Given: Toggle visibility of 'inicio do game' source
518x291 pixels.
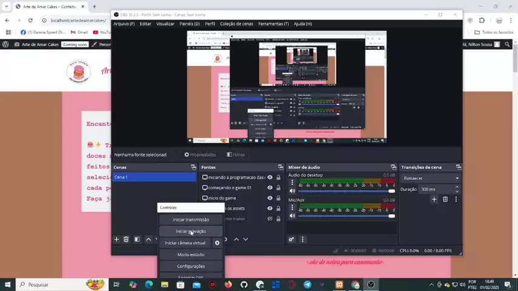Looking at the screenshot, I should point(270,198).
